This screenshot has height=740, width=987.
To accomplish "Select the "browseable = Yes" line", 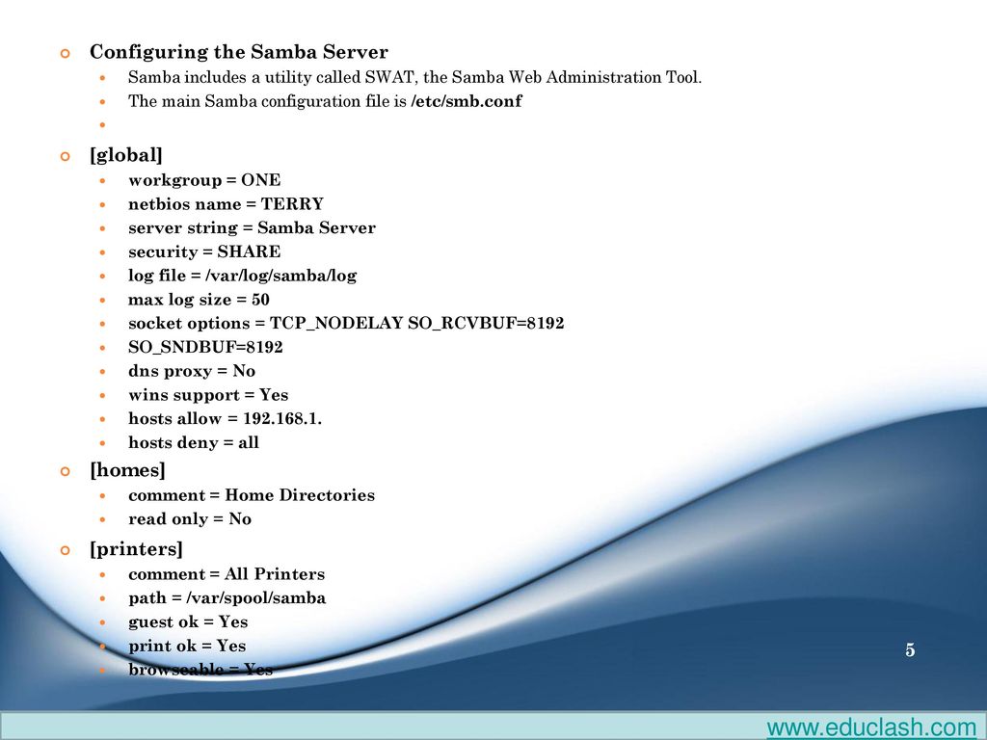I will pos(200,670).
